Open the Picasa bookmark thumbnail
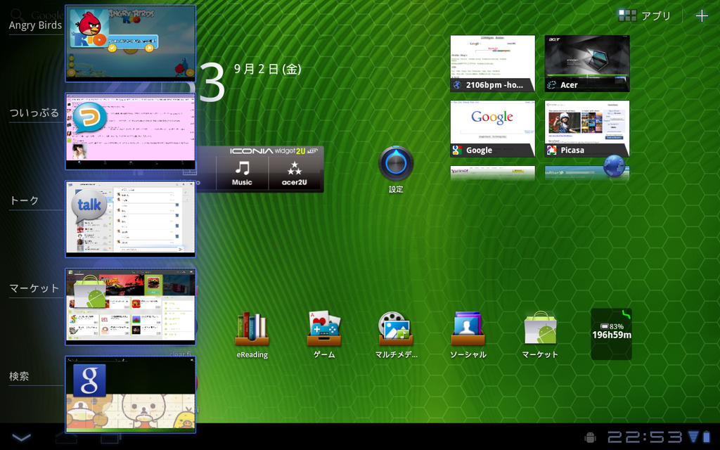Image resolution: width=720 pixels, height=450 pixels. tap(587, 129)
